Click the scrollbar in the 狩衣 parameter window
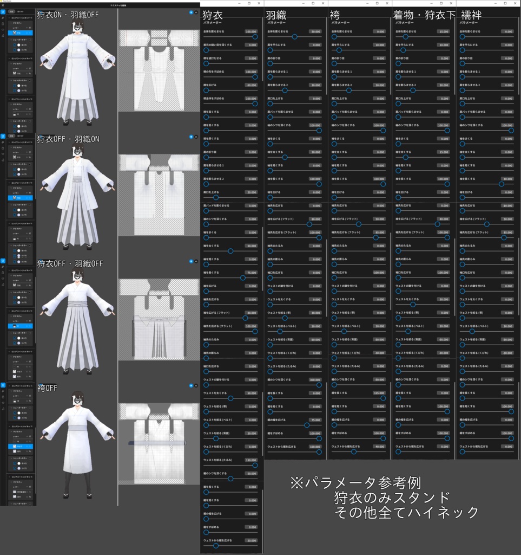The image size is (521, 555). (x=262, y=49)
